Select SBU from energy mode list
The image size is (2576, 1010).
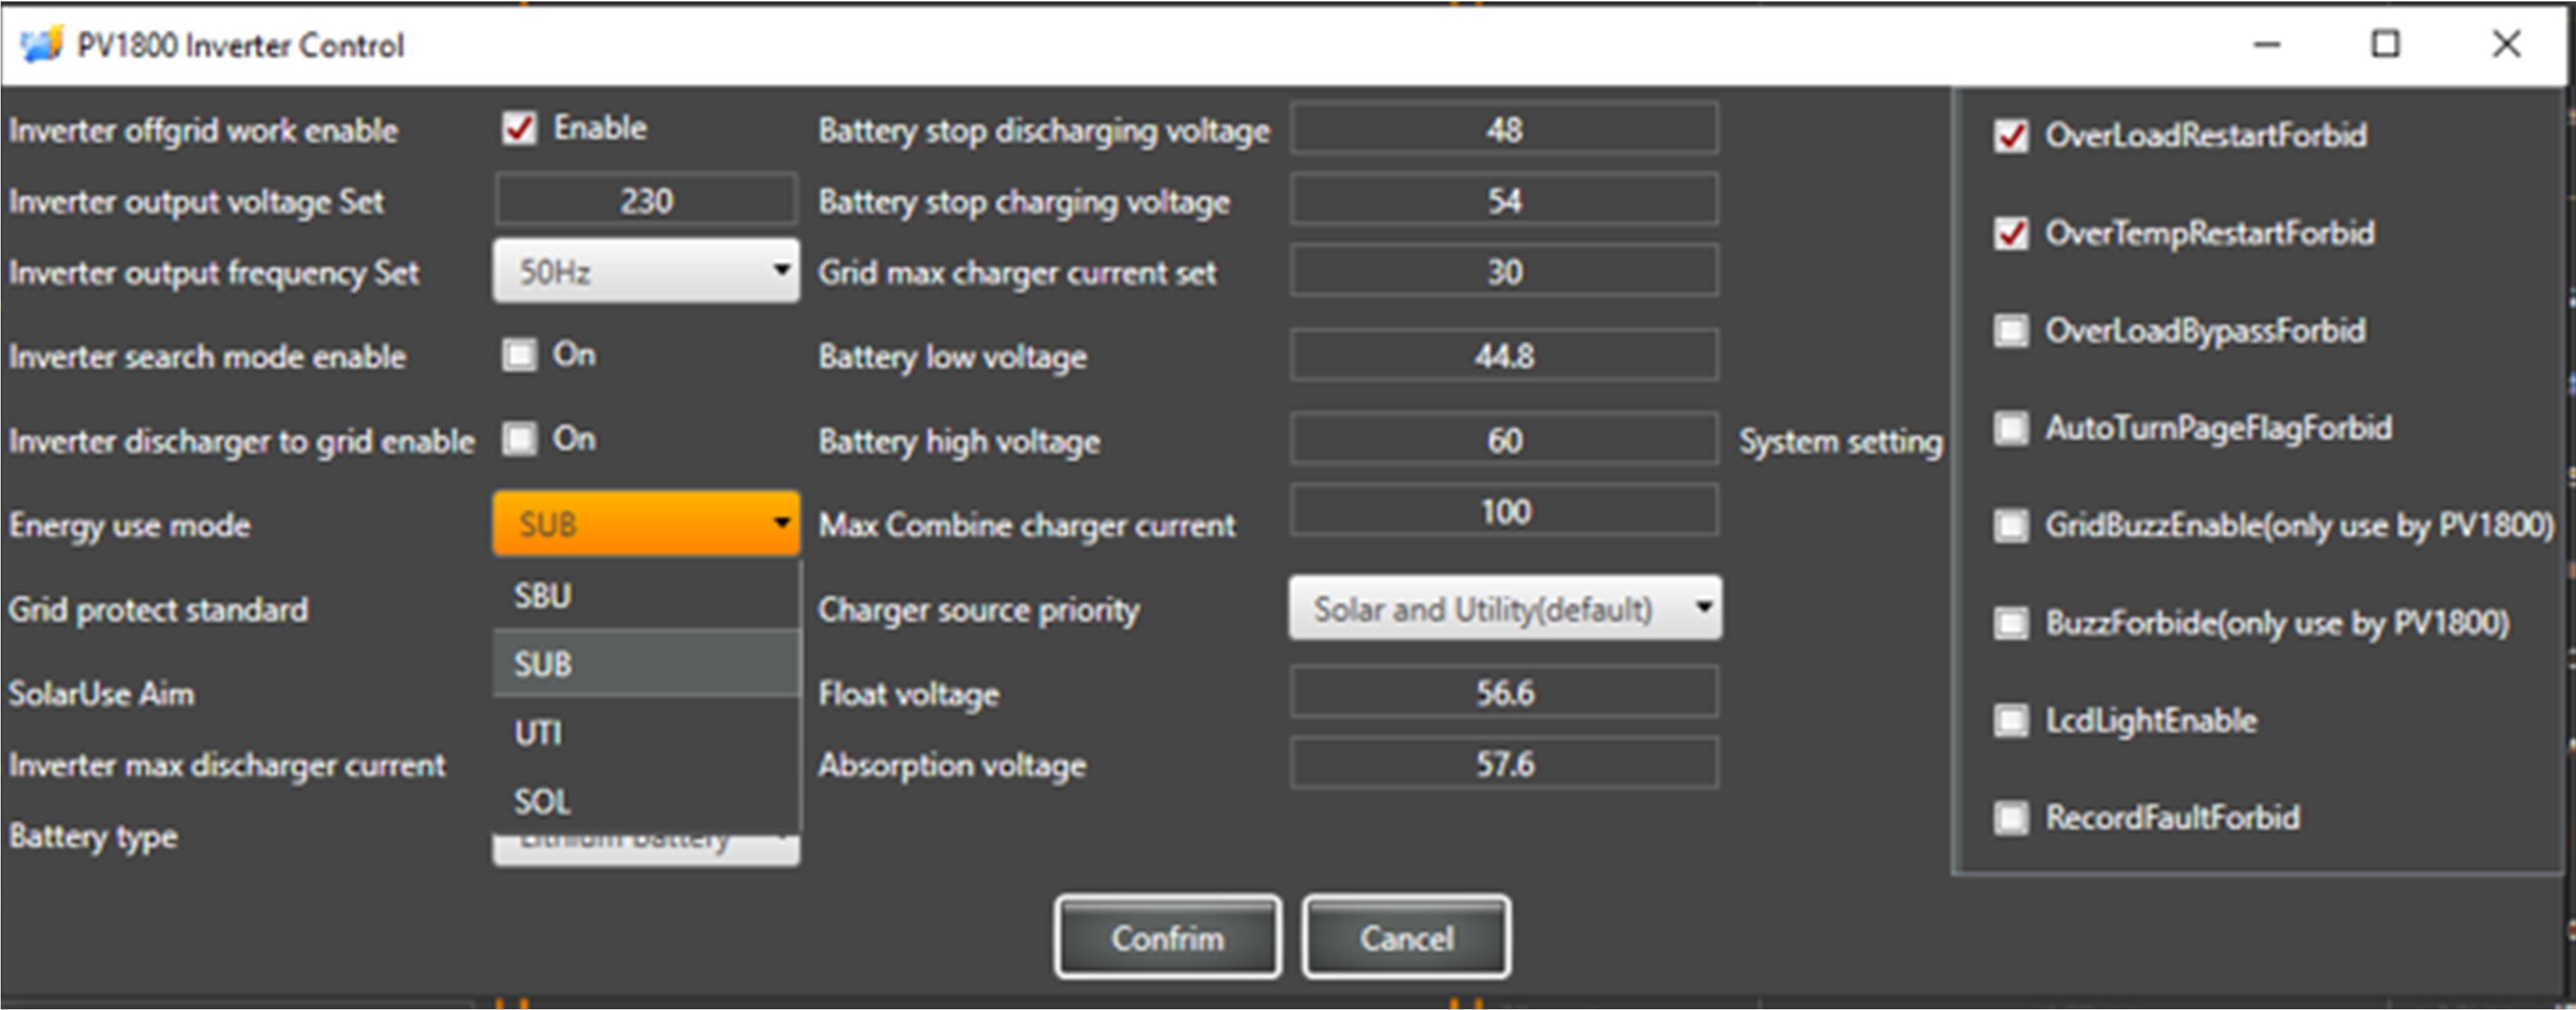click(x=646, y=596)
